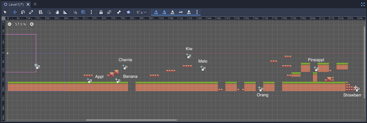The height and width of the screenshot is (123, 367).
Task: Open animation key options three-dot menu
Action: coord(197,12)
